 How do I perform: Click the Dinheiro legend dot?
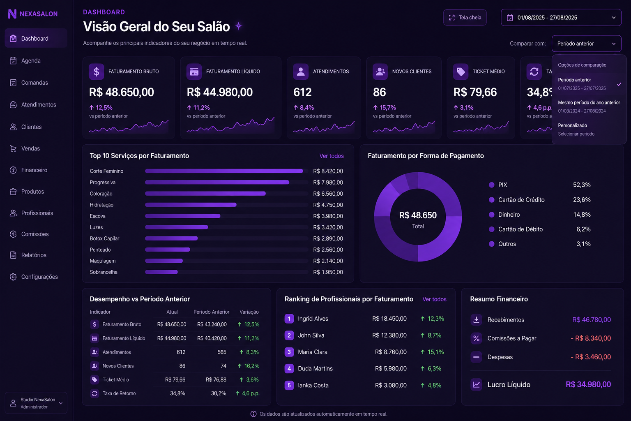point(491,215)
